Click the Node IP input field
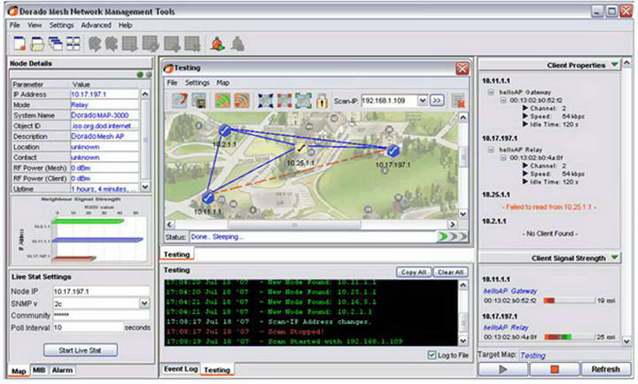This screenshot has height=384, width=638. (101, 291)
